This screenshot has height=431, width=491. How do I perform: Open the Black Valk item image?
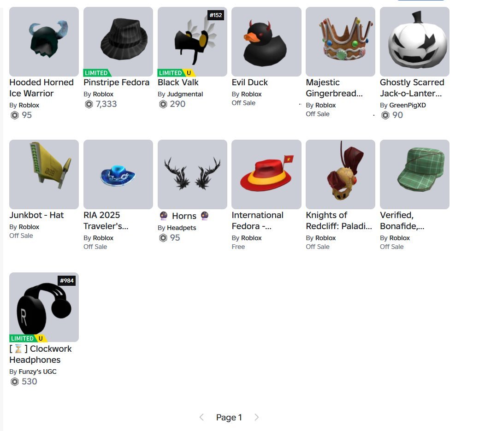(x=192, y=41)
